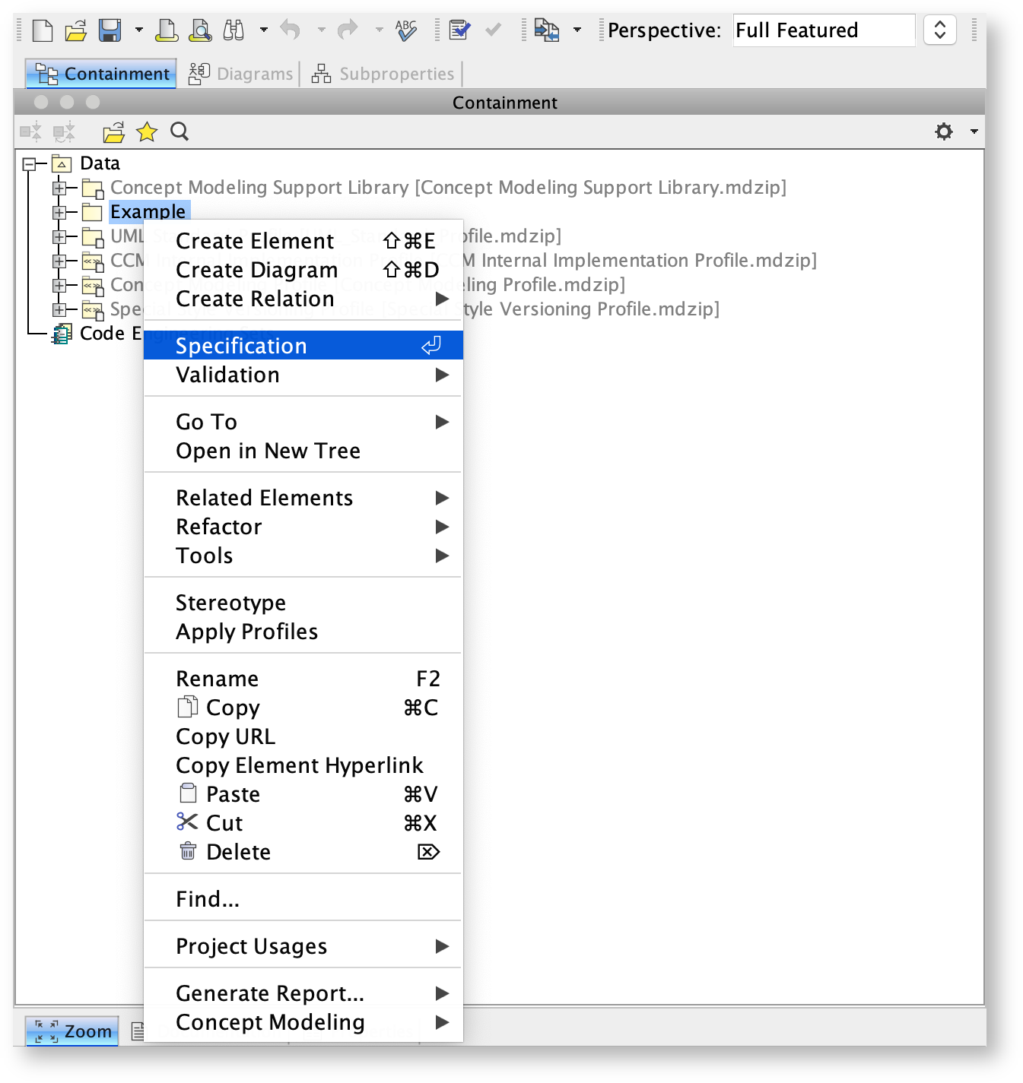Click the trash icon beside Delete

[x=188, y=851]
